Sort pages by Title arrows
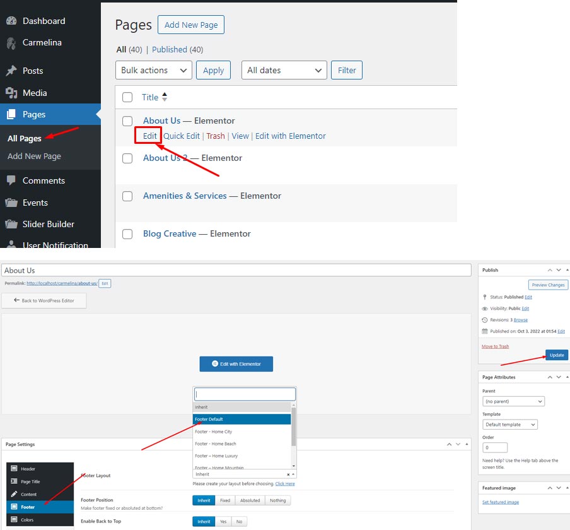Image resolution: width=570 pixels, height=530 pixels. (x=165, y=97)
